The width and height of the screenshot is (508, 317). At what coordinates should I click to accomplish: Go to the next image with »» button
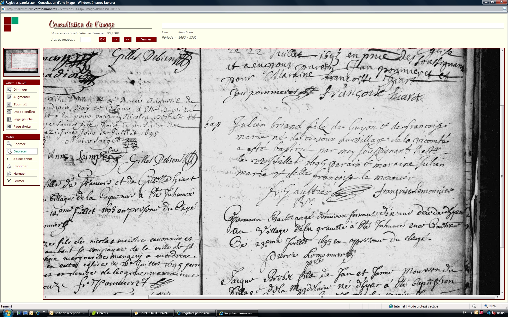pos(128,40)
